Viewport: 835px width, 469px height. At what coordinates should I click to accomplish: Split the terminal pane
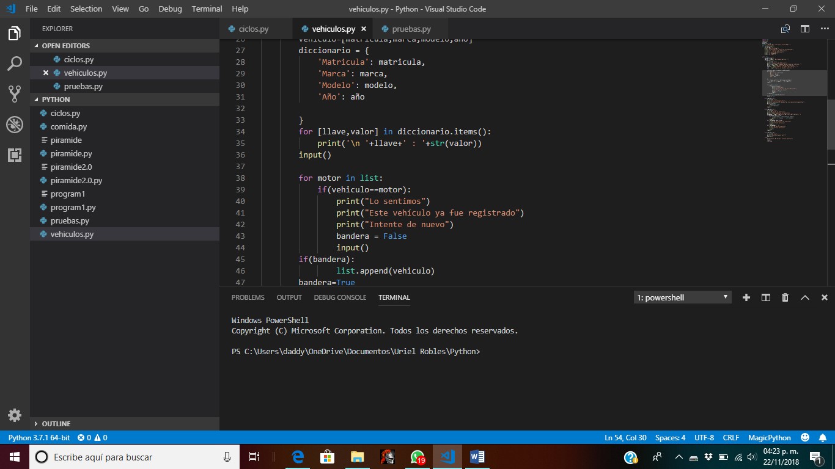pyautogui.click(x=765, y=297)
